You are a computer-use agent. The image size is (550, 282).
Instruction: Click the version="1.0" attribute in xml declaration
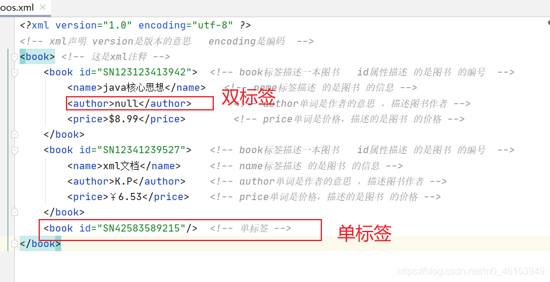94,26
